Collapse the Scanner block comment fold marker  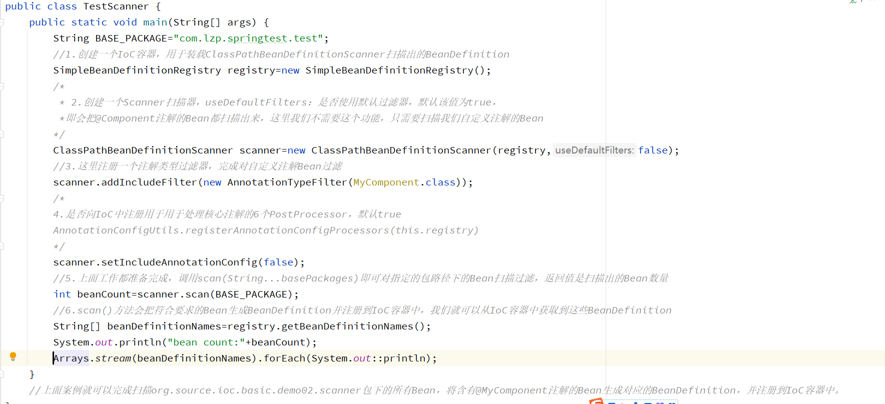(2, 86)
